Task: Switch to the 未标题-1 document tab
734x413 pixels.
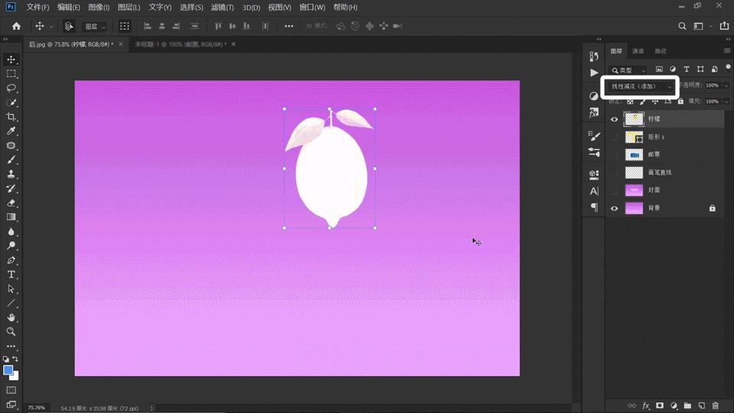Action: point(180,44)
